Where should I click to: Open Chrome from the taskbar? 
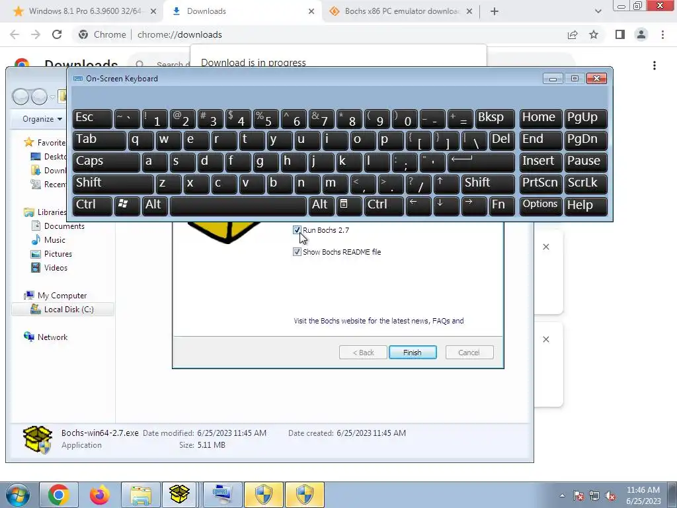pos(59,495)
